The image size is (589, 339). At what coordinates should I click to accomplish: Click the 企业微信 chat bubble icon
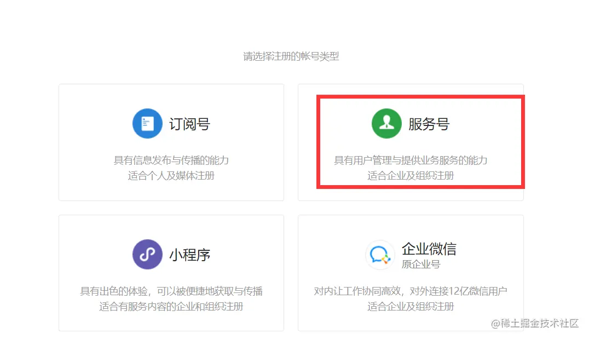(x=380, y=255)
